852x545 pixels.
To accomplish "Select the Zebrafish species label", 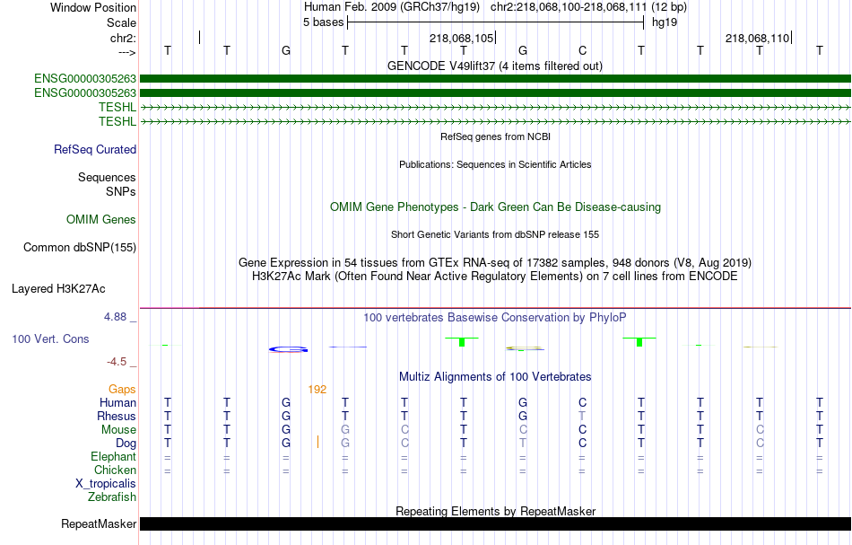I will (112, 497).
